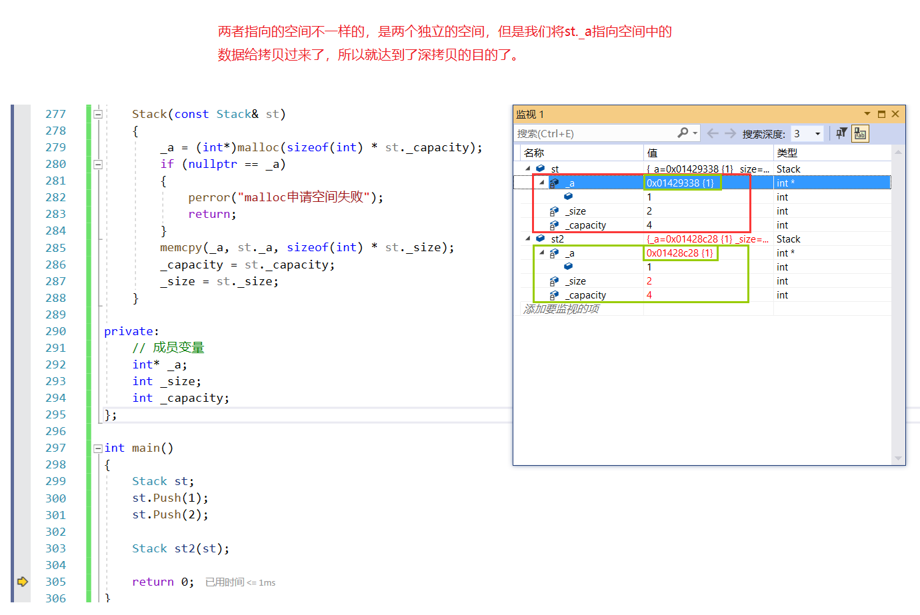Select the st2 row name in watch list
Screen dimensions: 920x615
[x=557, y=239]
